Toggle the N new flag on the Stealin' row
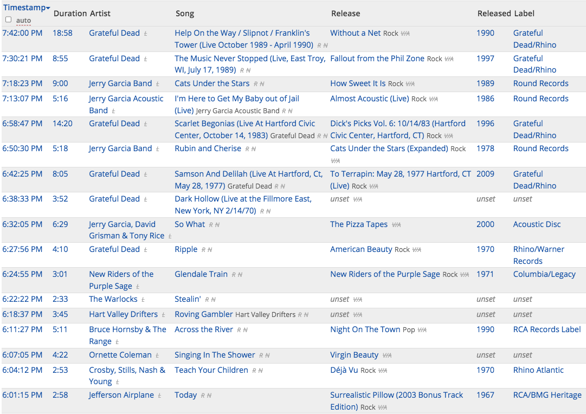The width and height of the screenshot is (586, 414). coord(213,300)
